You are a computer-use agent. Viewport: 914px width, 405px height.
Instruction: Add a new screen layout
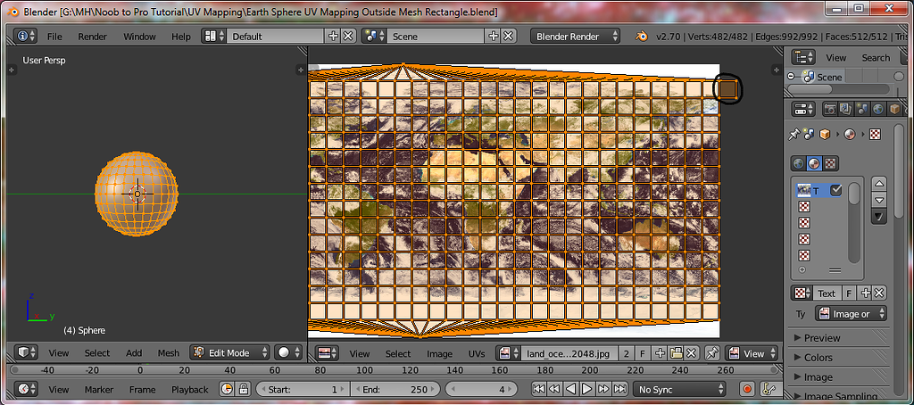[x=333, y=37]
